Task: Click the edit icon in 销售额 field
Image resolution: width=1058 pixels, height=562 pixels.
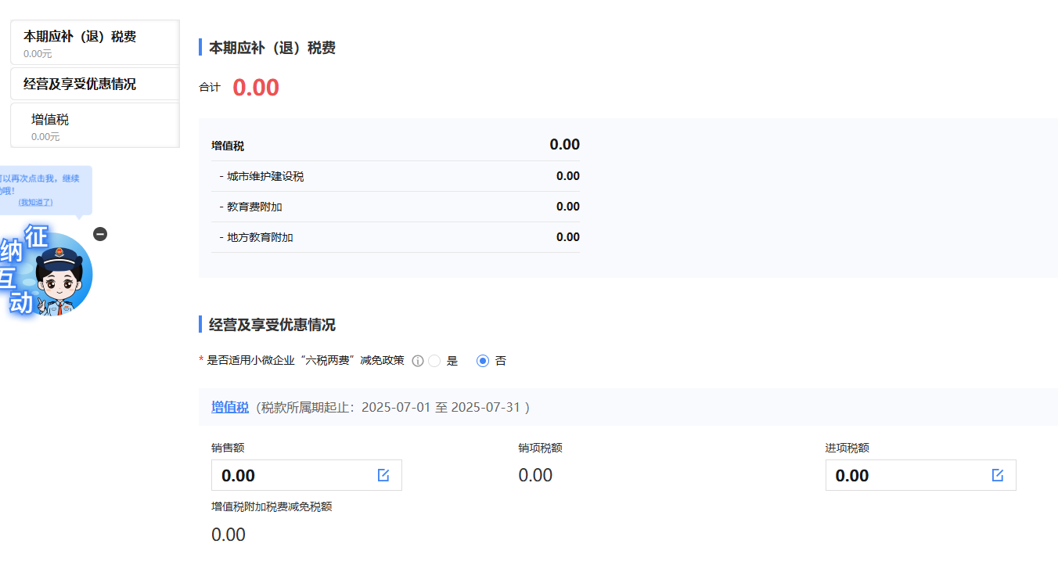Action: click(x=383, y=475)
